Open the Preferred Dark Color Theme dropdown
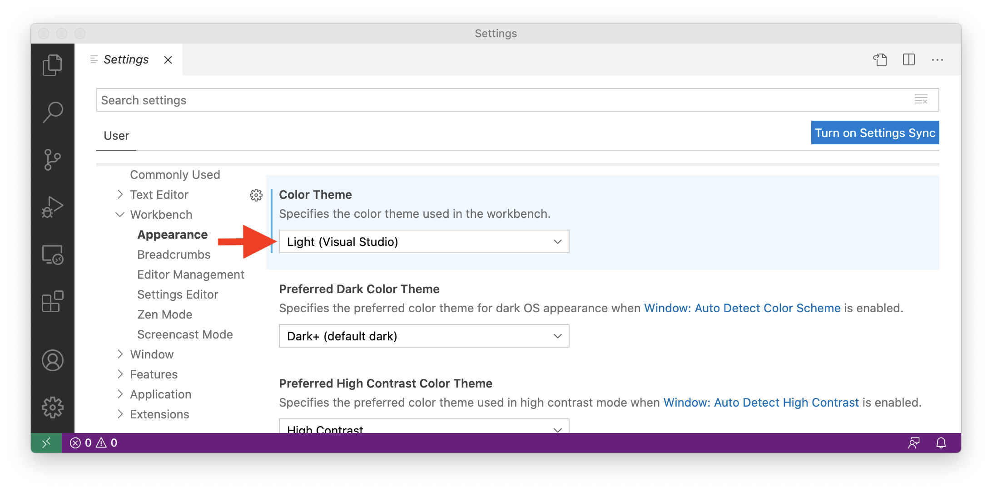992x491 pixels. 423,336
